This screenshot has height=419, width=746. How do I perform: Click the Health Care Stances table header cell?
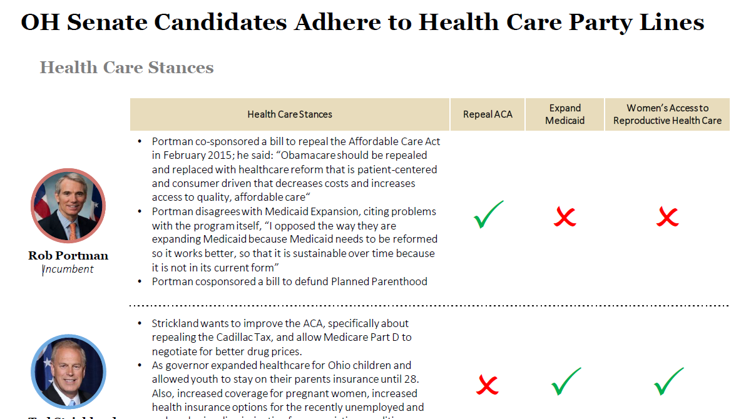(290, 114)
